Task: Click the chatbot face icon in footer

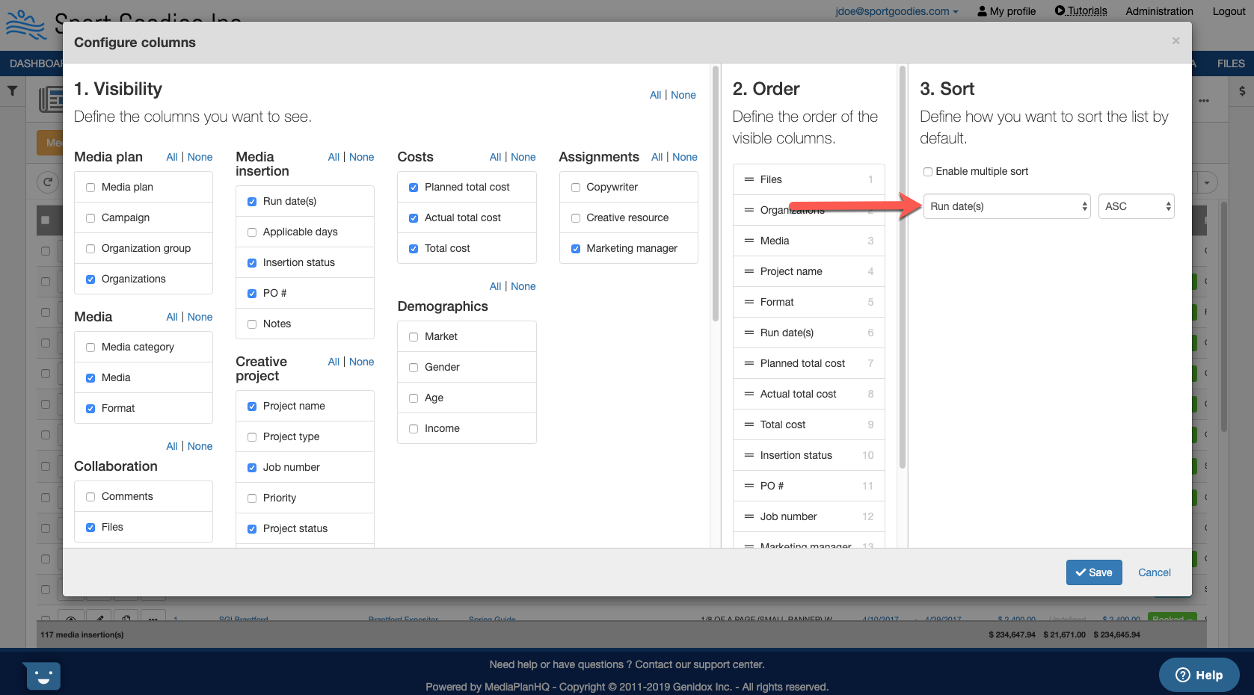Action: (43, 676)
